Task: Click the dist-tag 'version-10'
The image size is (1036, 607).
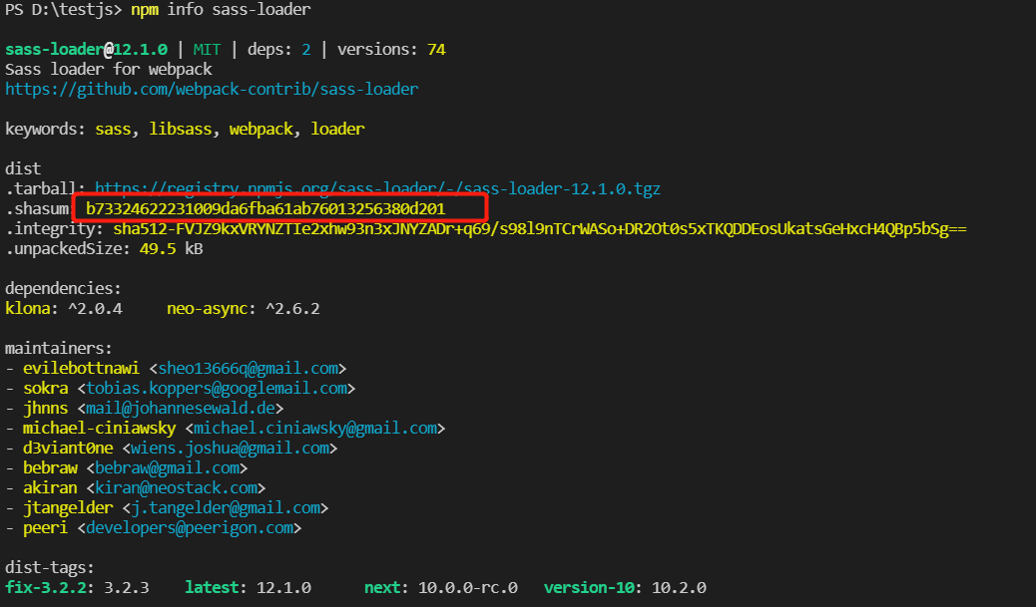Action: (589, 587)
